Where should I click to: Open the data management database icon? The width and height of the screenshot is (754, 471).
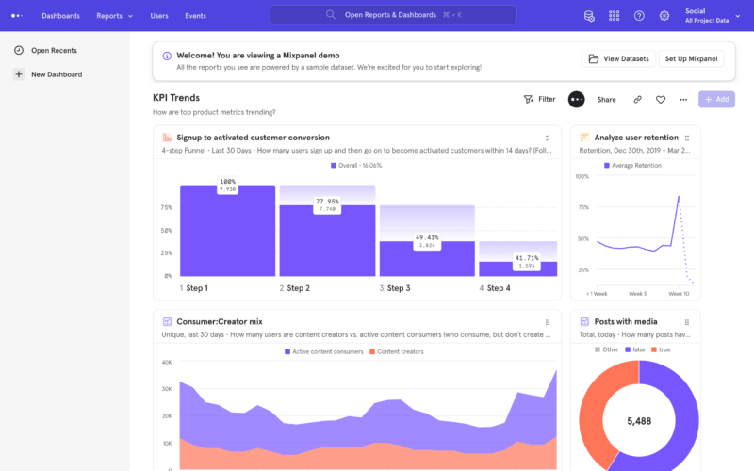(589, 16)
